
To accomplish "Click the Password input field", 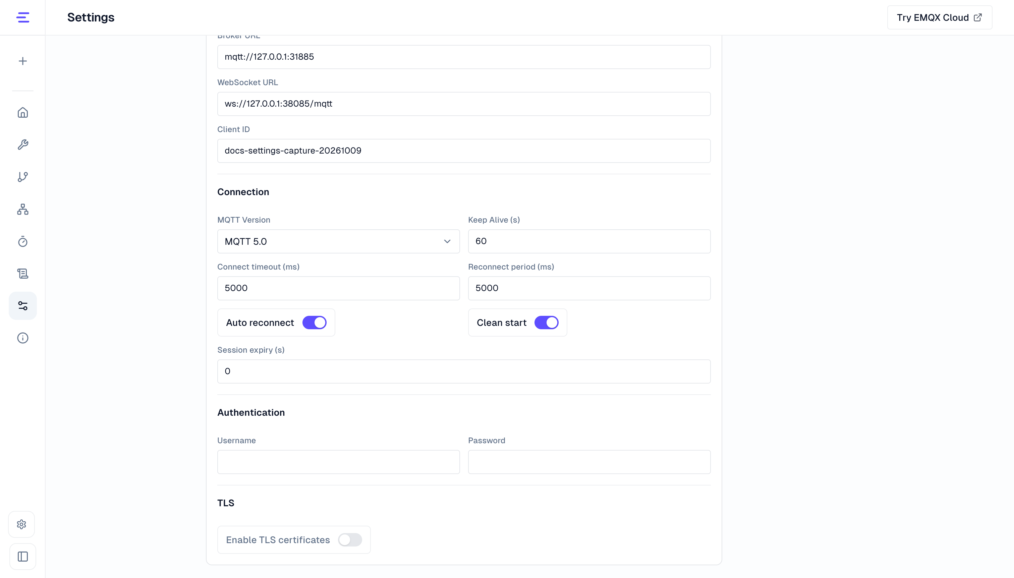I will tap(589, 462).
